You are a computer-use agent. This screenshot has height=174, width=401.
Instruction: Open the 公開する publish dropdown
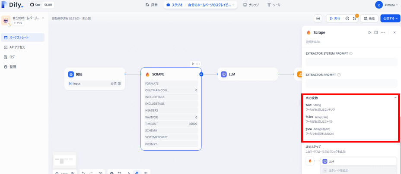pyautogui.click(x=390, y=19)
